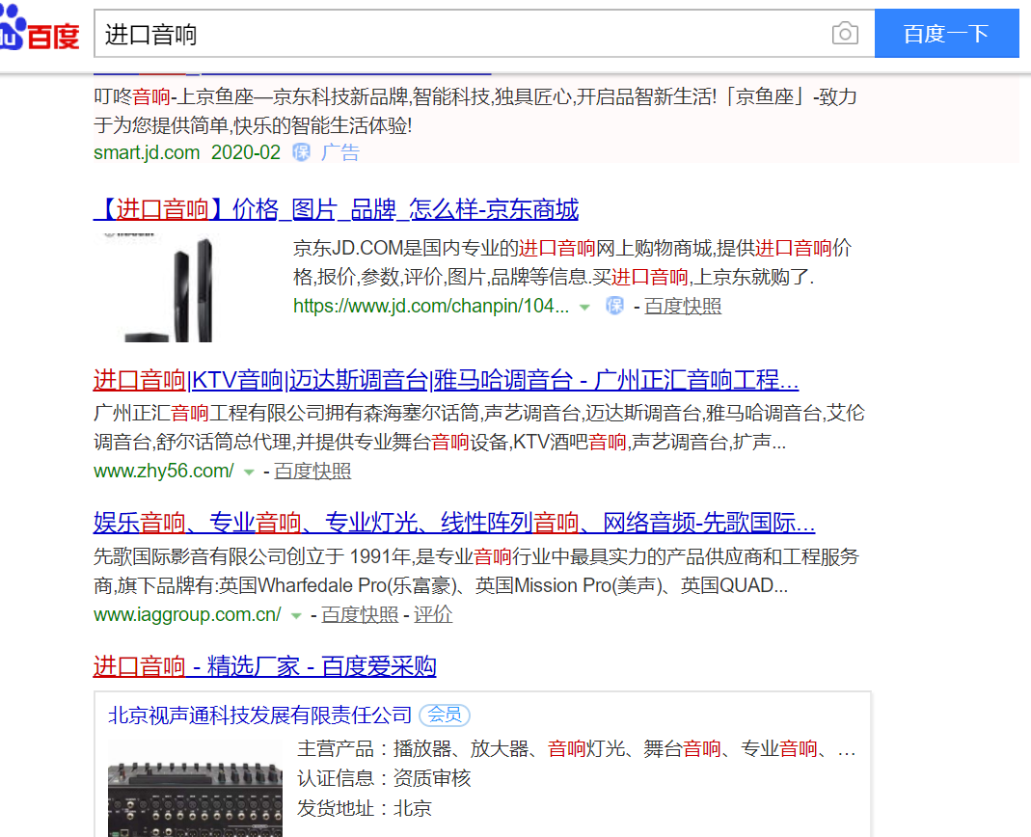Open 百度快照 for the 京东商城 result
The height and width of the screenshot is (837, 1031).
(683, 306)
